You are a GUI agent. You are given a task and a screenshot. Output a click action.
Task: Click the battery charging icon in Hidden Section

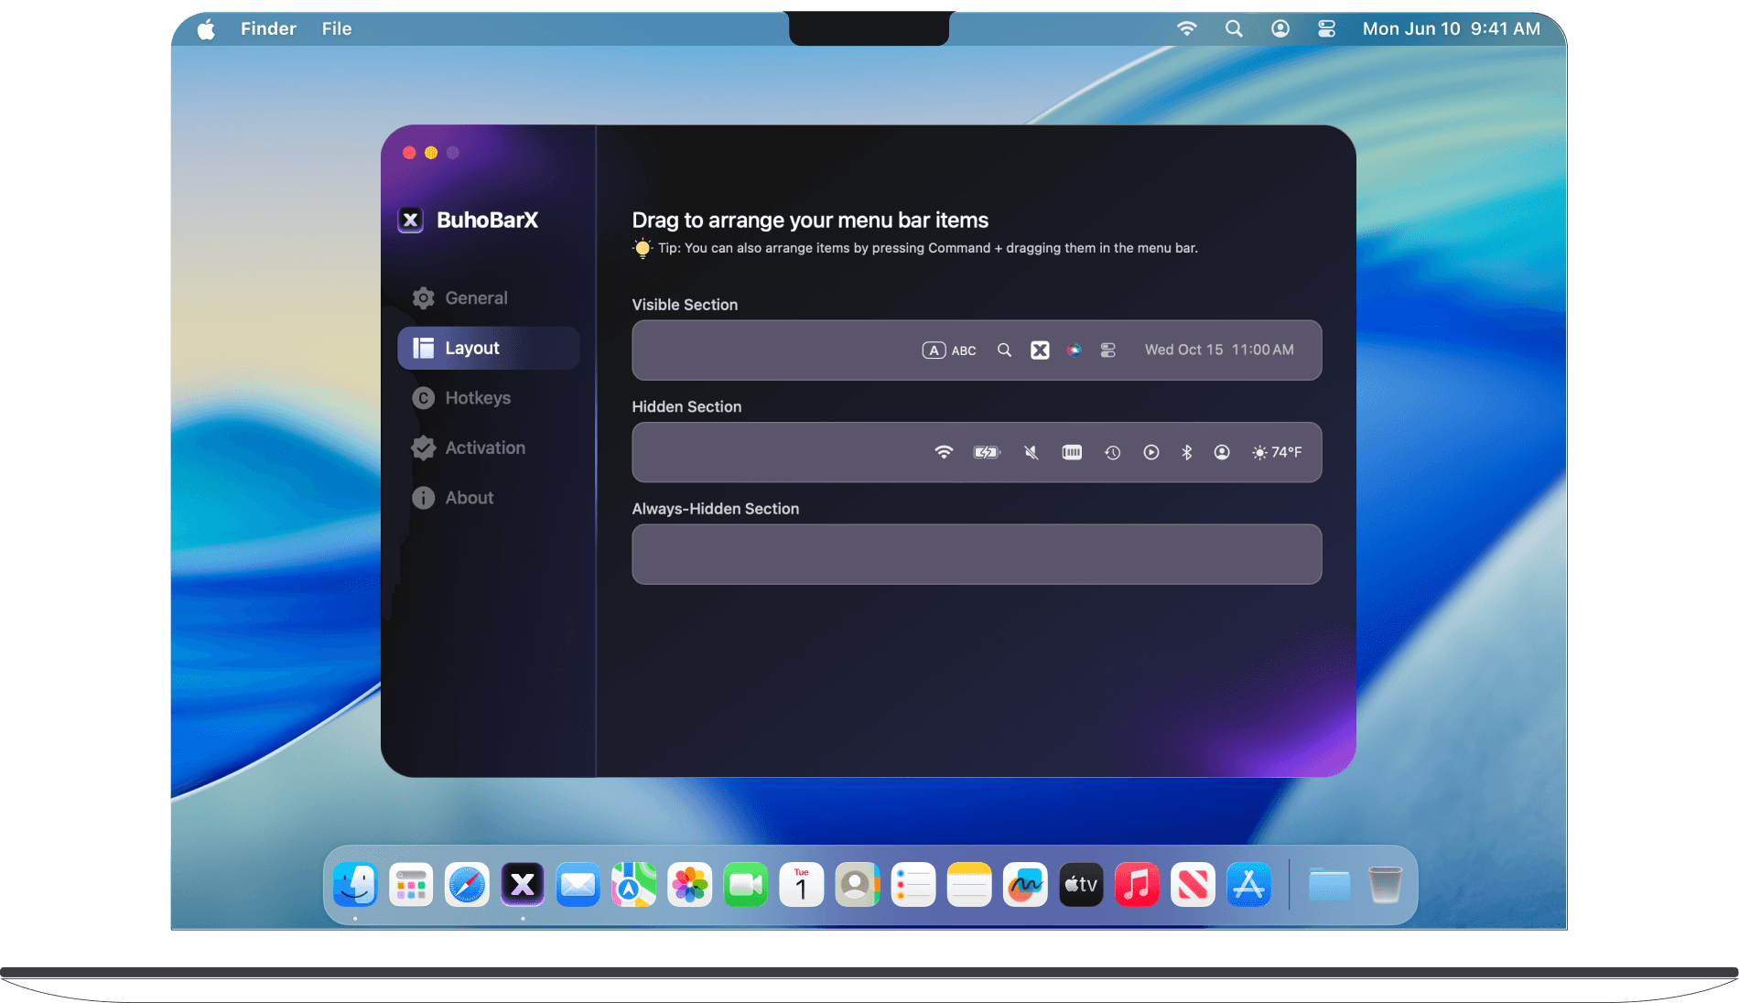point(986,452)
